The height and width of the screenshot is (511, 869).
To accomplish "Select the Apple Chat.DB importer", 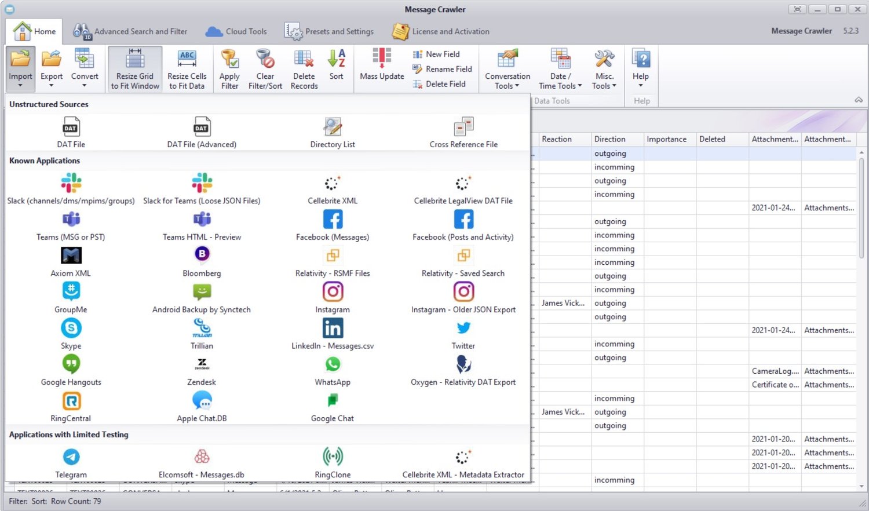I will pos(202,407).
